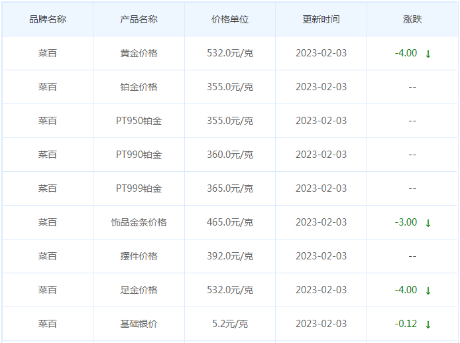This screenshot has width=460, height=343.
Task: Select the 涨跌 column header
Action: click(x=412, y=19)
